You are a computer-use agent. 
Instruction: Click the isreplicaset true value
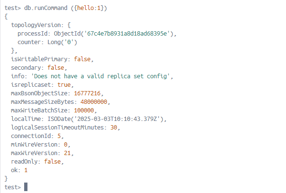coord(63,85)
